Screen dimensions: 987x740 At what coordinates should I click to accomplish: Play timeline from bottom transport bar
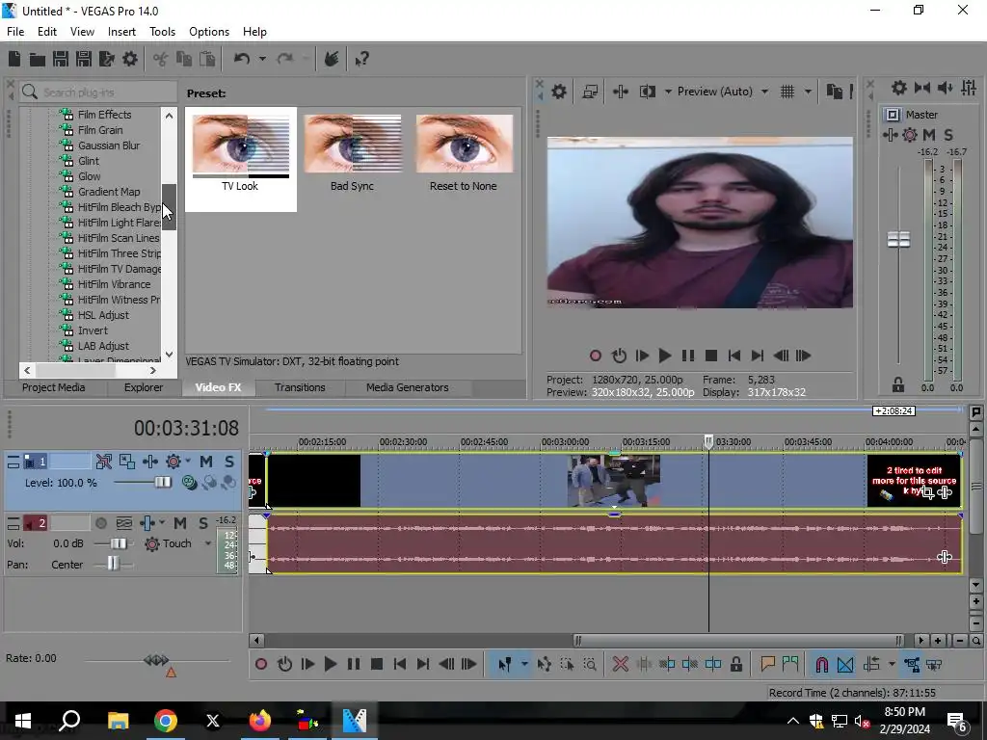click(x=330, y=664)
